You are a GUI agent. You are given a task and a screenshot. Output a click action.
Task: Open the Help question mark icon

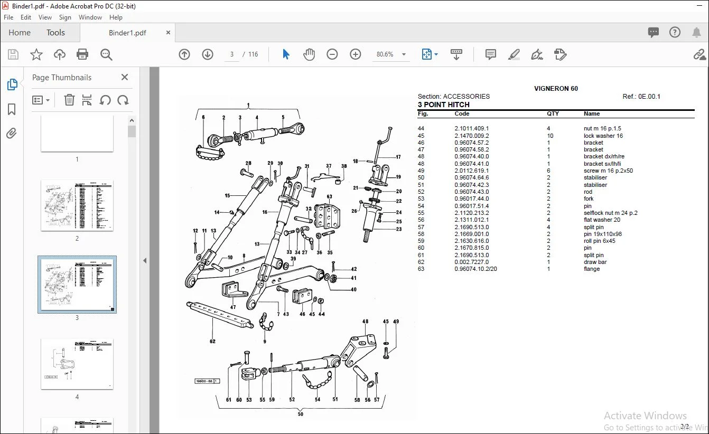(675, 33)
